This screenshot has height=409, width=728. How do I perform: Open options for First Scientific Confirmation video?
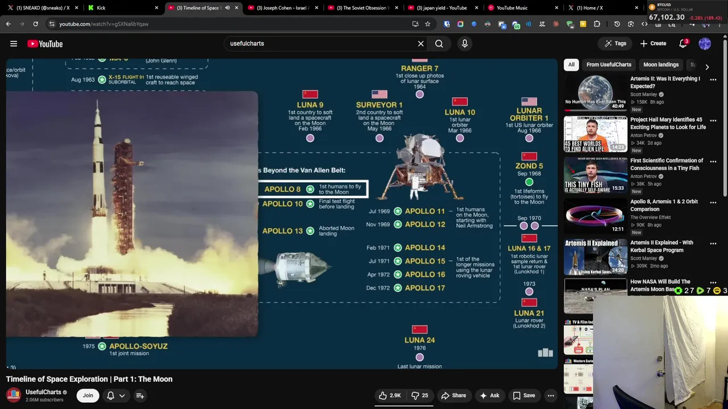point(713,161)
